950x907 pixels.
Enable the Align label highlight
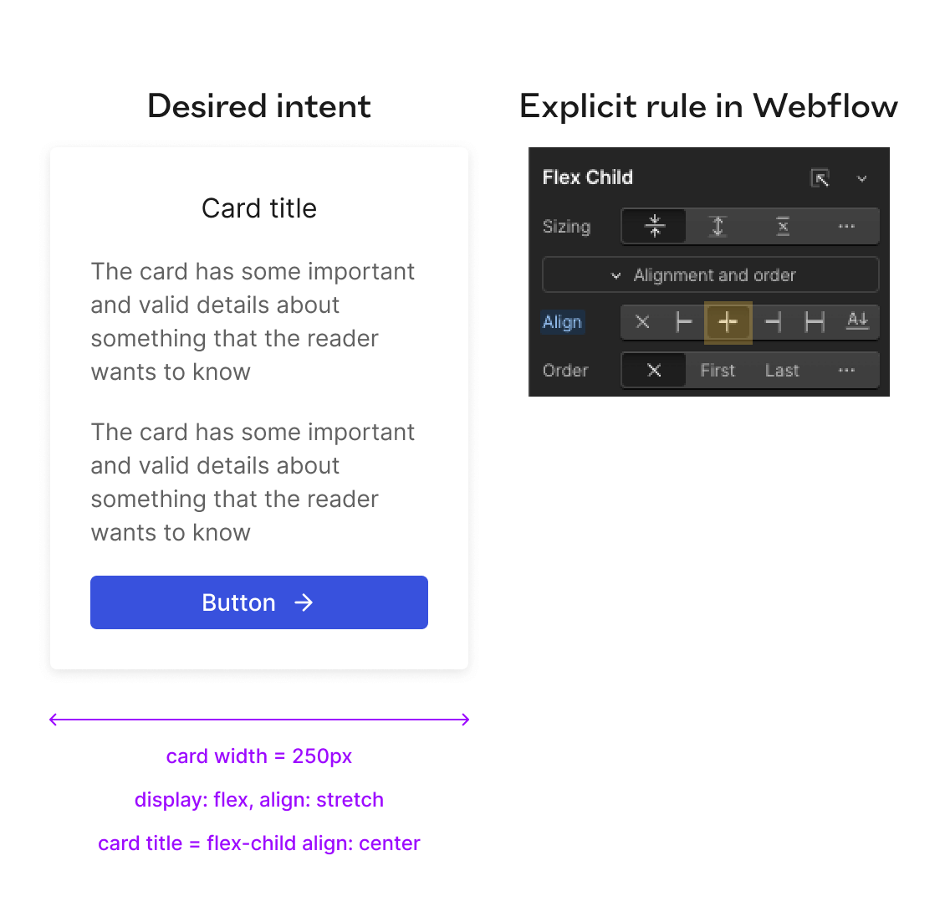point(561,322)
